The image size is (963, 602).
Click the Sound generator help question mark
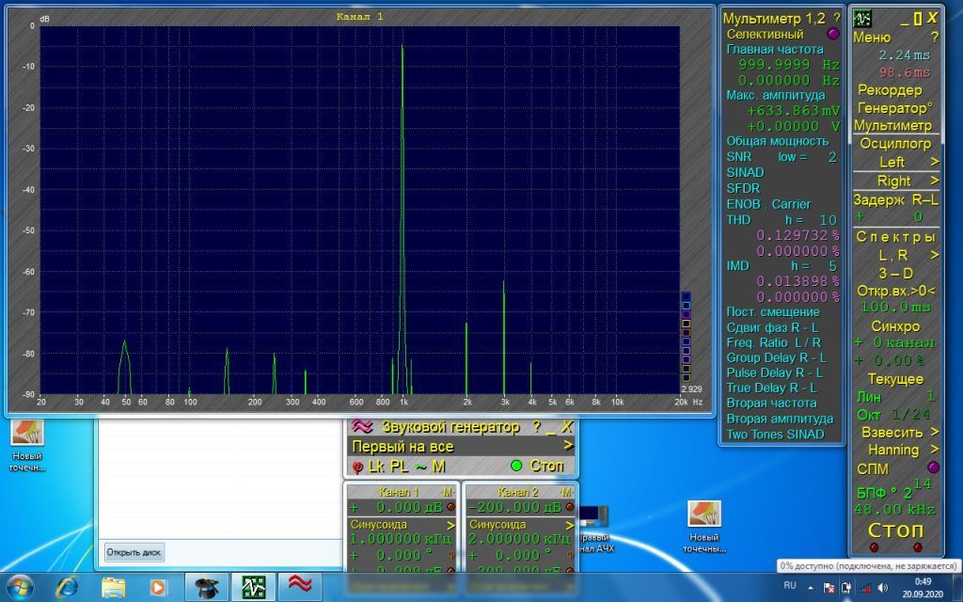pos(536,426)
